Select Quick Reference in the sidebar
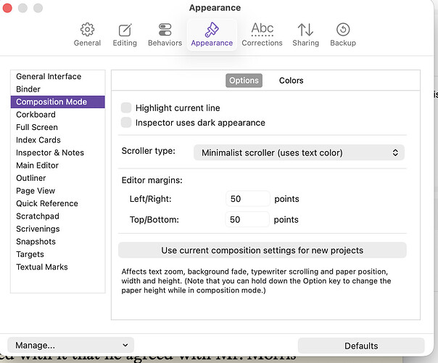This screenshot has height=363, width=438. (58, 203)
